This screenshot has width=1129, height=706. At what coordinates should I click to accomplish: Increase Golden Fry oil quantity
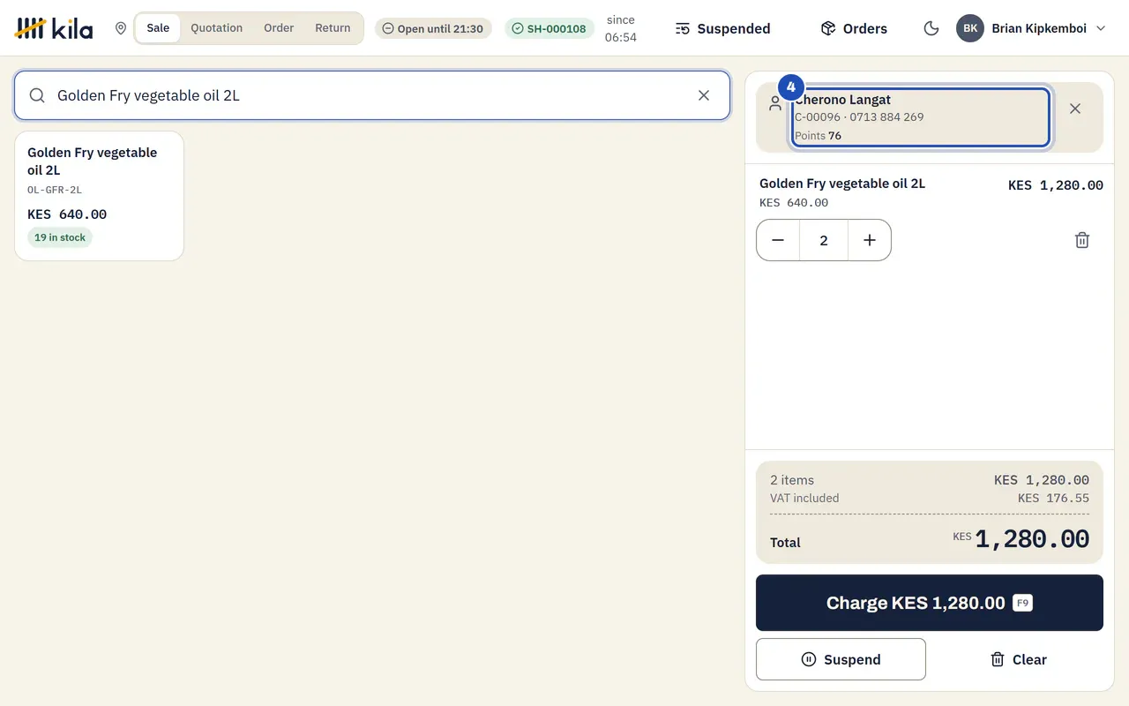870,240
